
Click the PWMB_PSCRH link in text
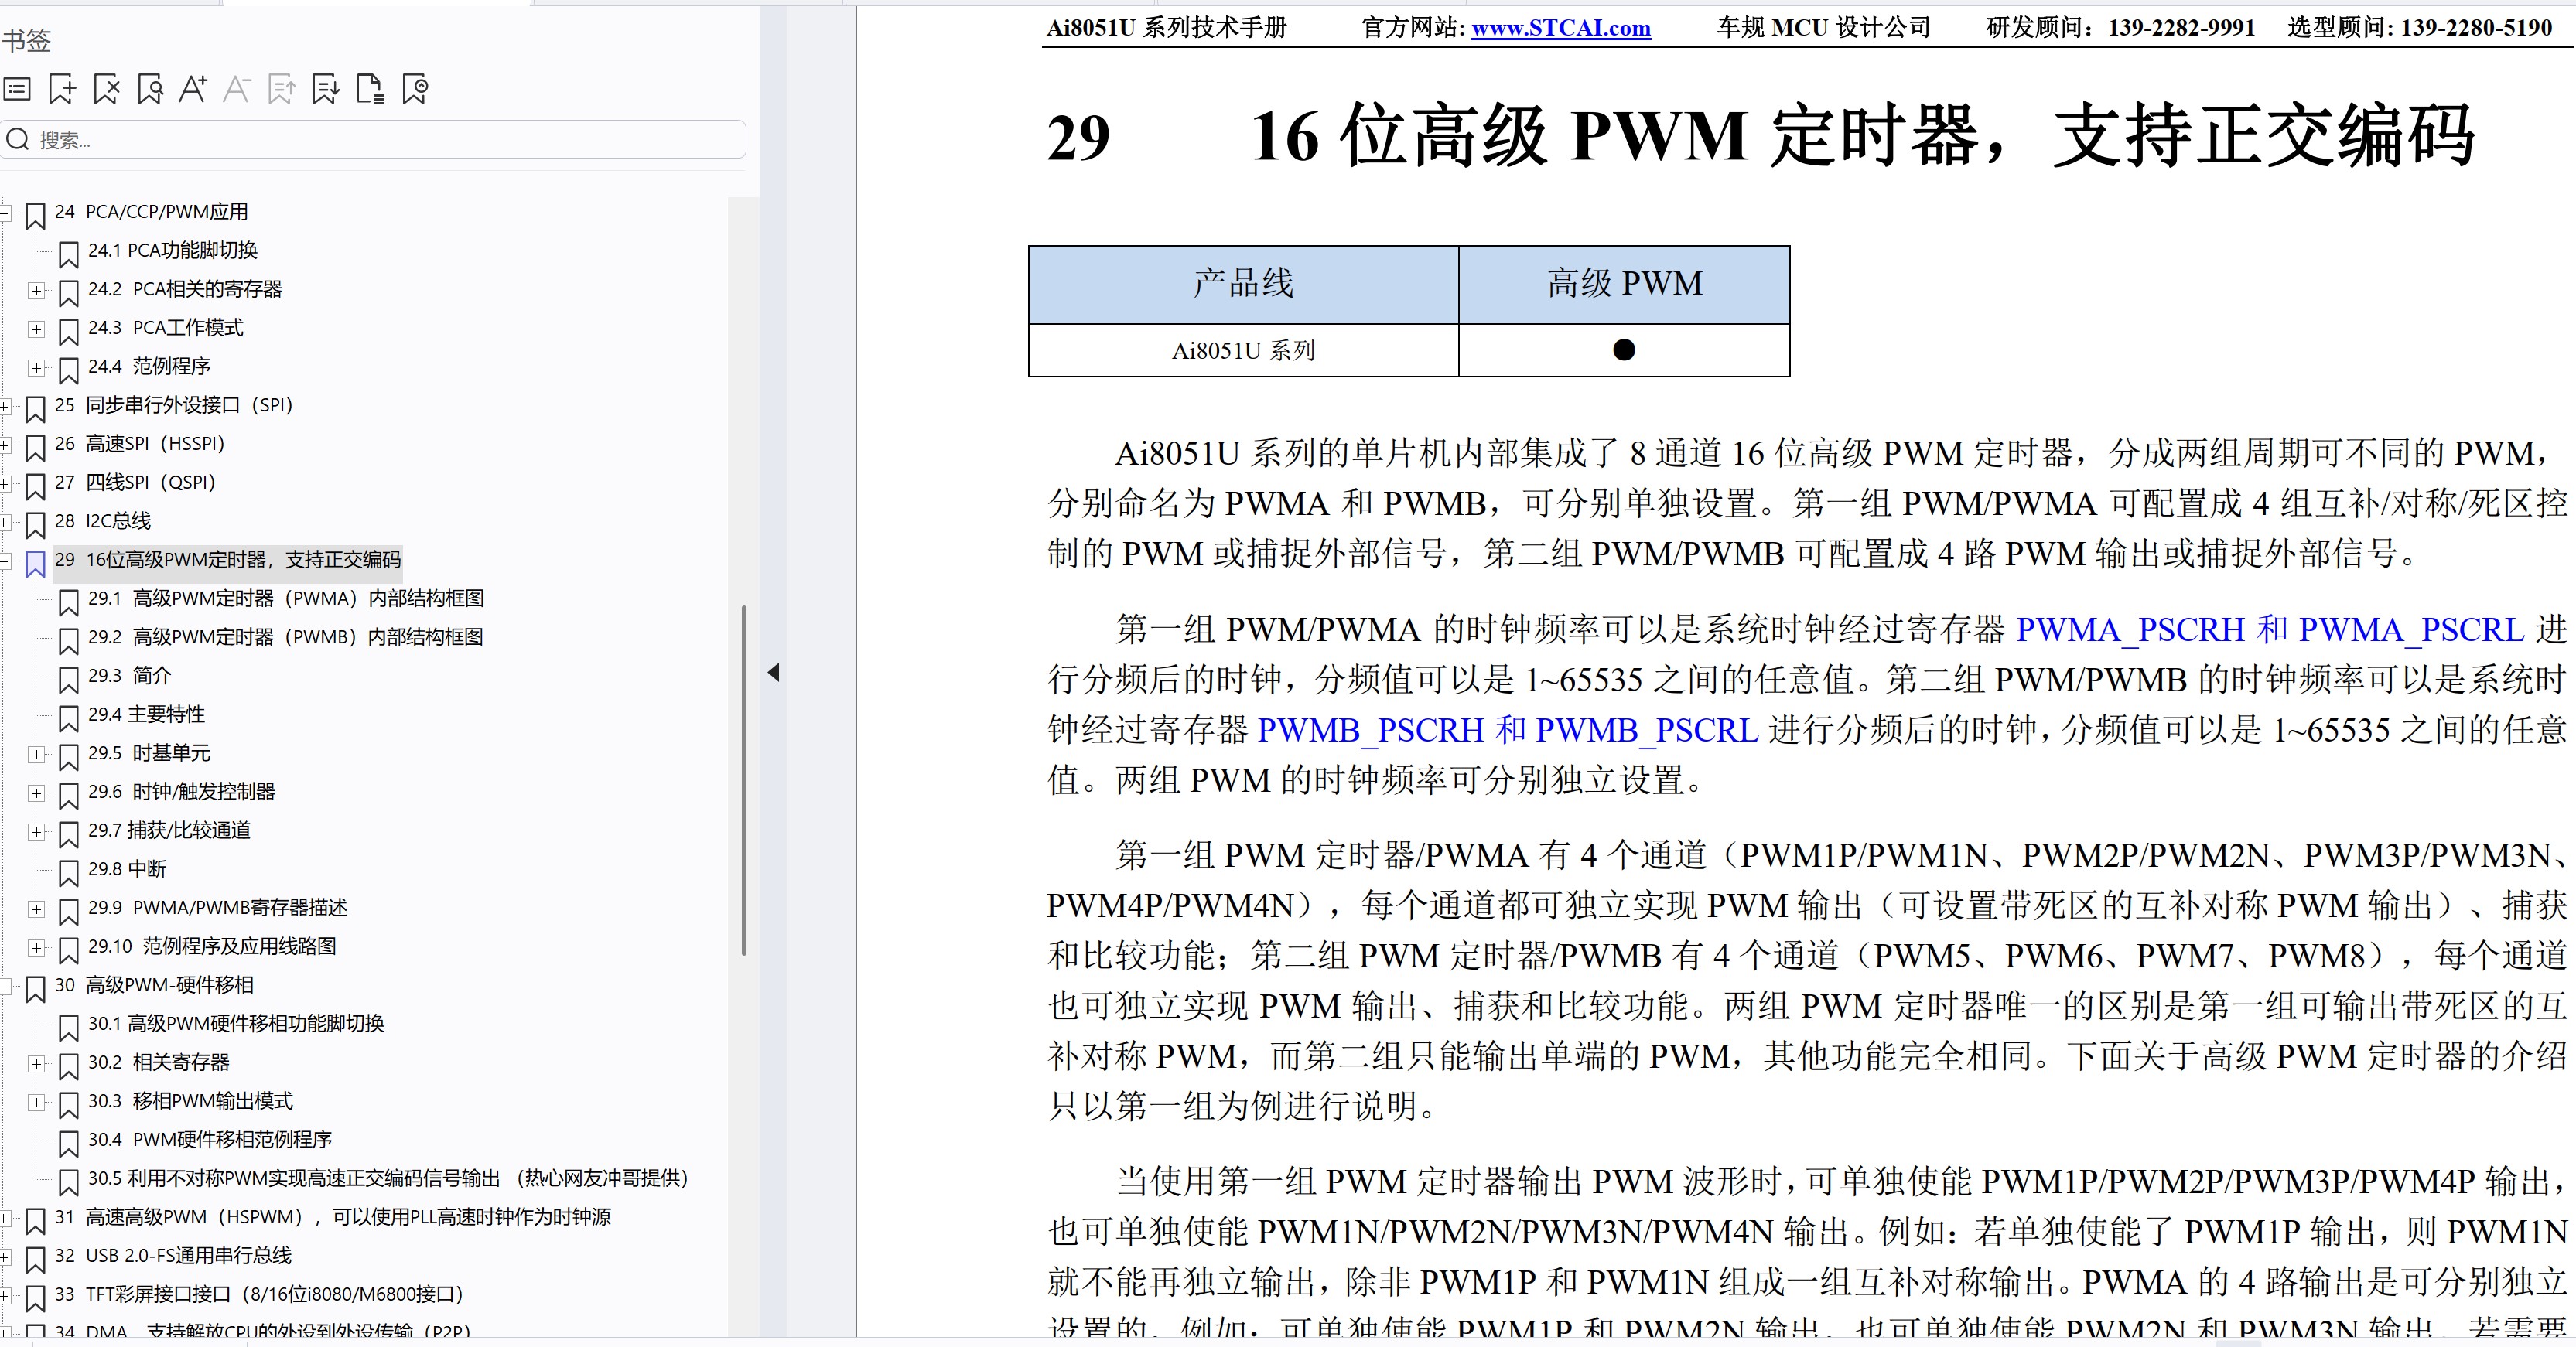coord(1371,729)
